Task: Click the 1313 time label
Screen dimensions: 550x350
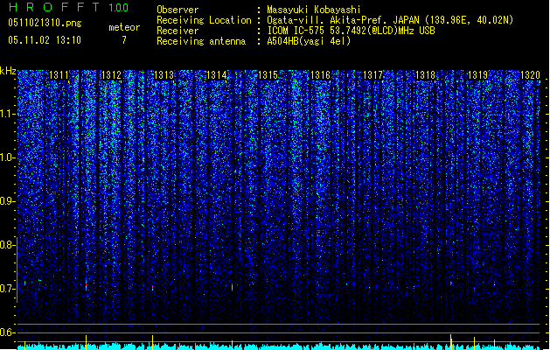Action: [164, 75]
